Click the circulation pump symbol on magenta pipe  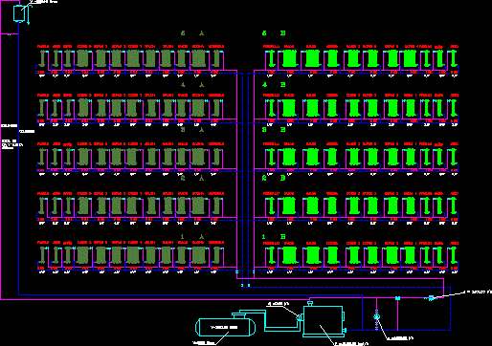pos(376,316)
